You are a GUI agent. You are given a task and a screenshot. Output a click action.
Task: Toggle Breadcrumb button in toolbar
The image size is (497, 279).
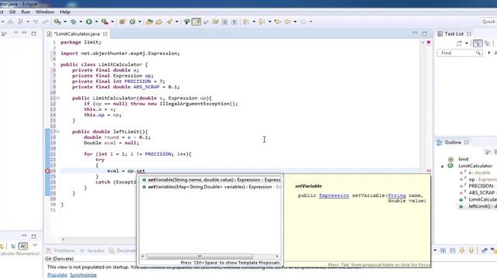tap(186, 22)
